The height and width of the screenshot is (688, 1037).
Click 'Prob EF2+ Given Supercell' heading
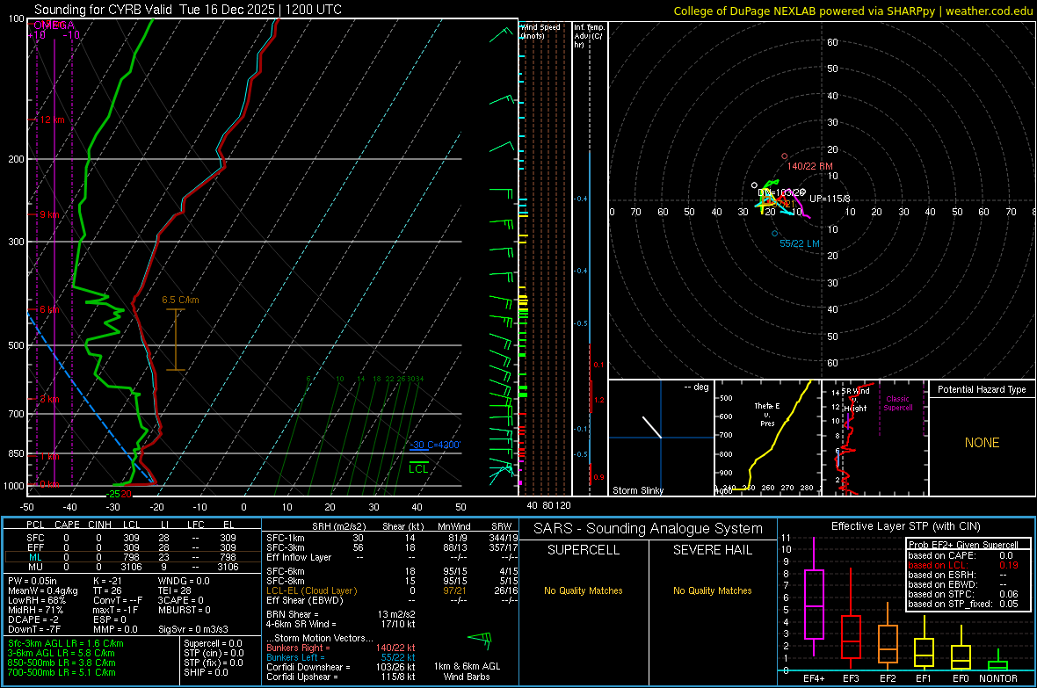point(963,545)
